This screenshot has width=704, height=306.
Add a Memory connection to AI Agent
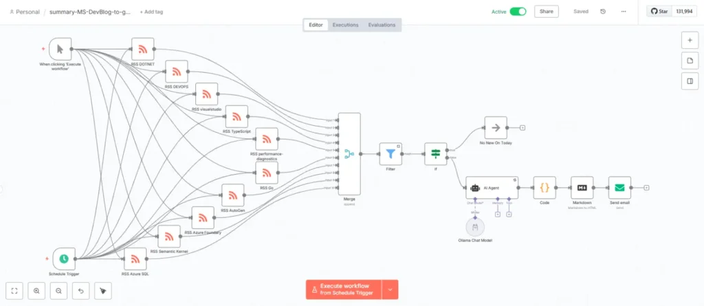(498, 215)
